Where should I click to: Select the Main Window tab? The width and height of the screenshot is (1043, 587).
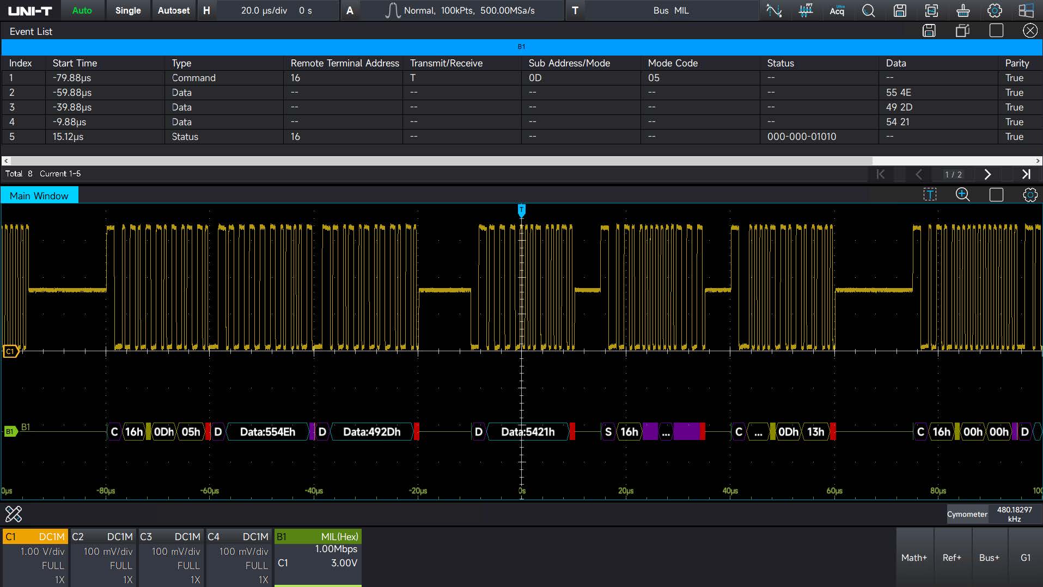[x=39, y=195]
